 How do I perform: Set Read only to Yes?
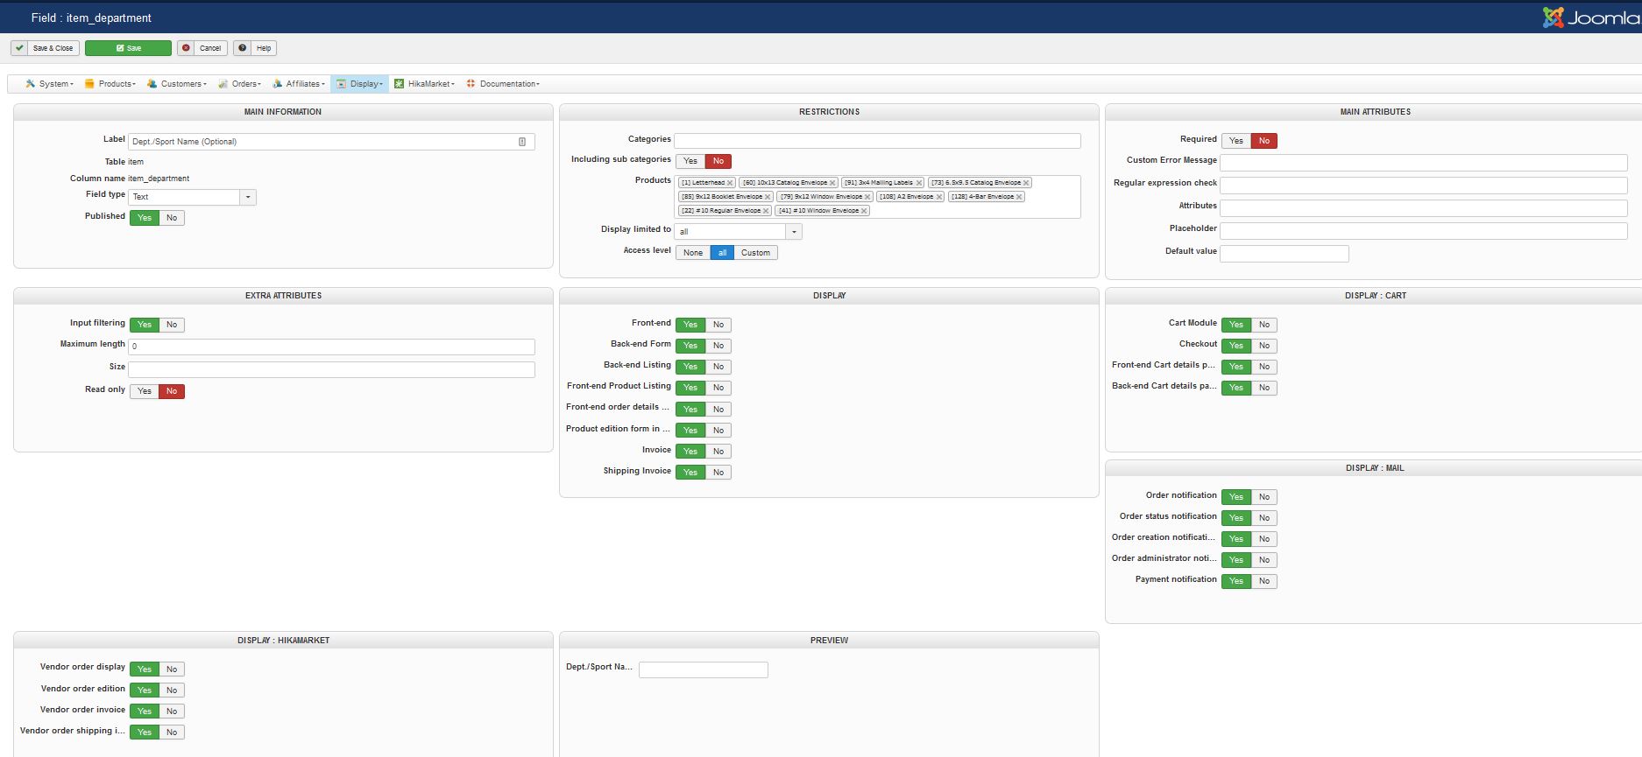[145, 391]
